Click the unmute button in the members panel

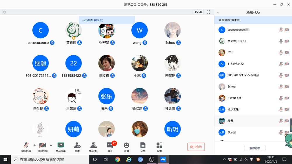[x=255, y=148]
